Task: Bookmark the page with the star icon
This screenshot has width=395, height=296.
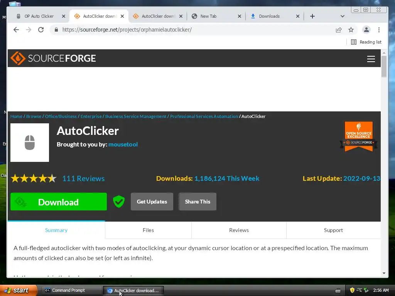Action: [351, 30]
